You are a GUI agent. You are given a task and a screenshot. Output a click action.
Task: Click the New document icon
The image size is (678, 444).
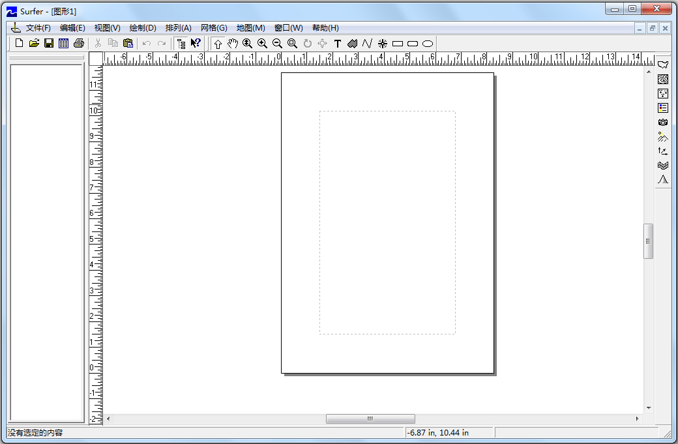pyautogui.click(x=19, y=43)
